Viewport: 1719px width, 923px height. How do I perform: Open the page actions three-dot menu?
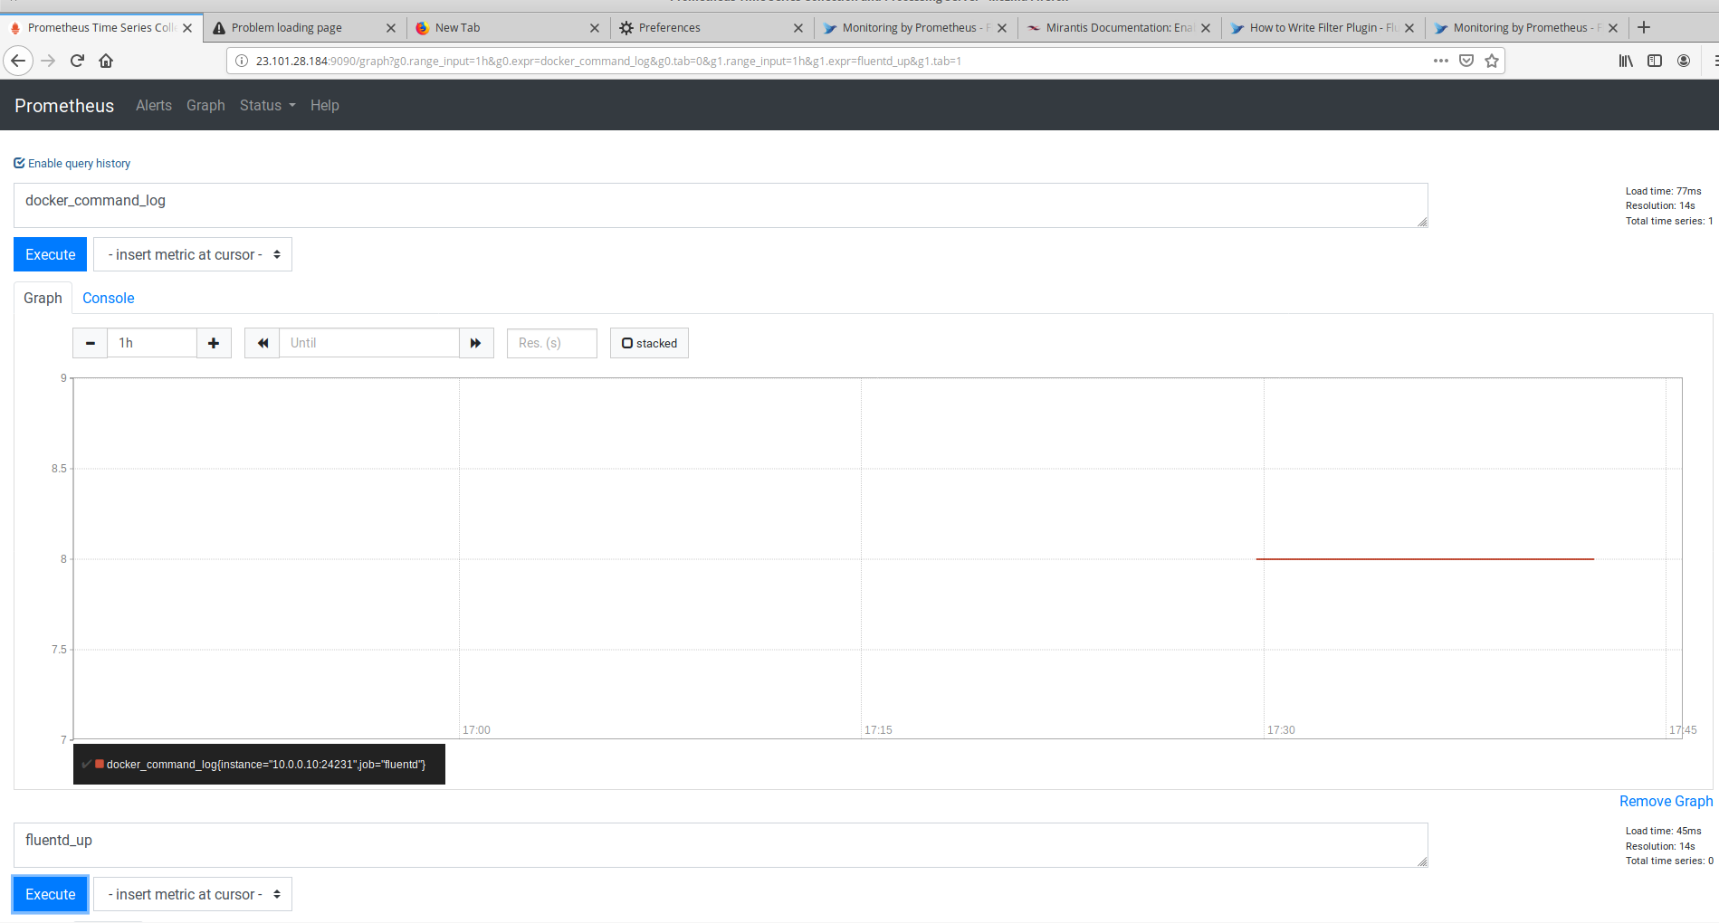[x=1441, y=61]
